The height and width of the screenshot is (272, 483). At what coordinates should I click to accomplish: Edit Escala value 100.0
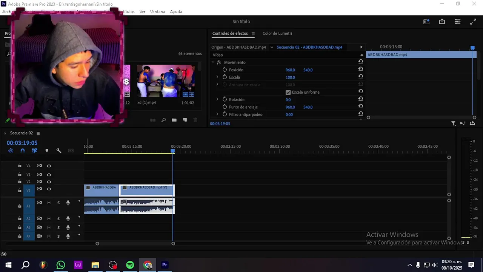click(290, 77)
